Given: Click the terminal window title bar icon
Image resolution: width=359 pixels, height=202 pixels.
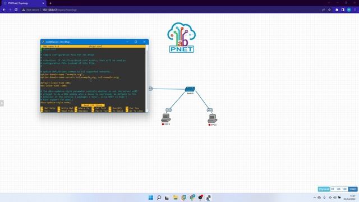Looking at the screenshot, I should [43, 42].
